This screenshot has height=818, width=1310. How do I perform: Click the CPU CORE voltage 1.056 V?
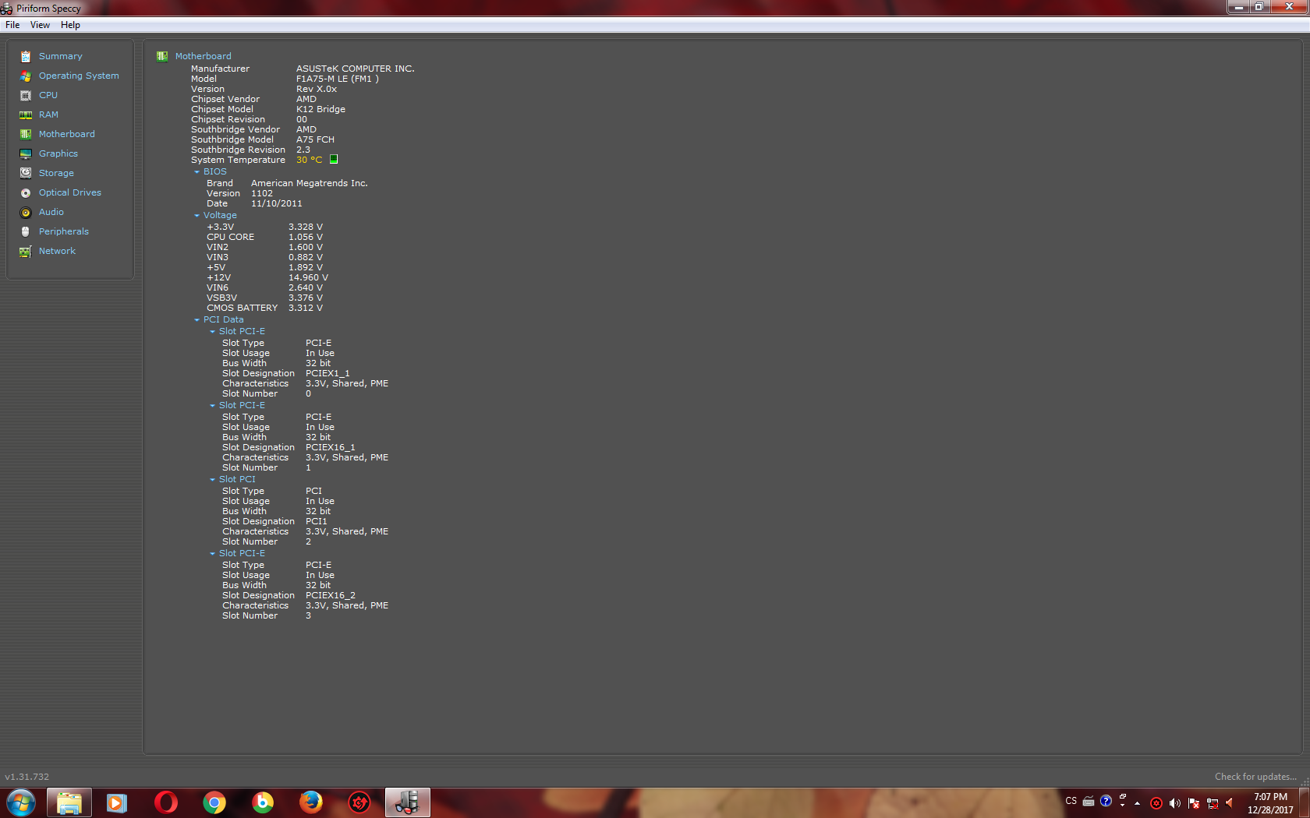[x=306, y=237]
